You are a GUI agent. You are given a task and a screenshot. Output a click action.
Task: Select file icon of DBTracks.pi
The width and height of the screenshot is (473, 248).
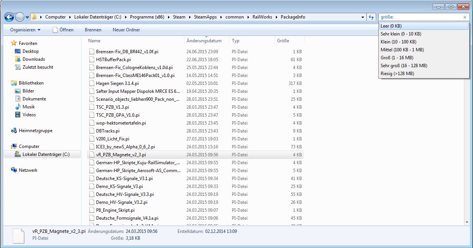[92, 131]
